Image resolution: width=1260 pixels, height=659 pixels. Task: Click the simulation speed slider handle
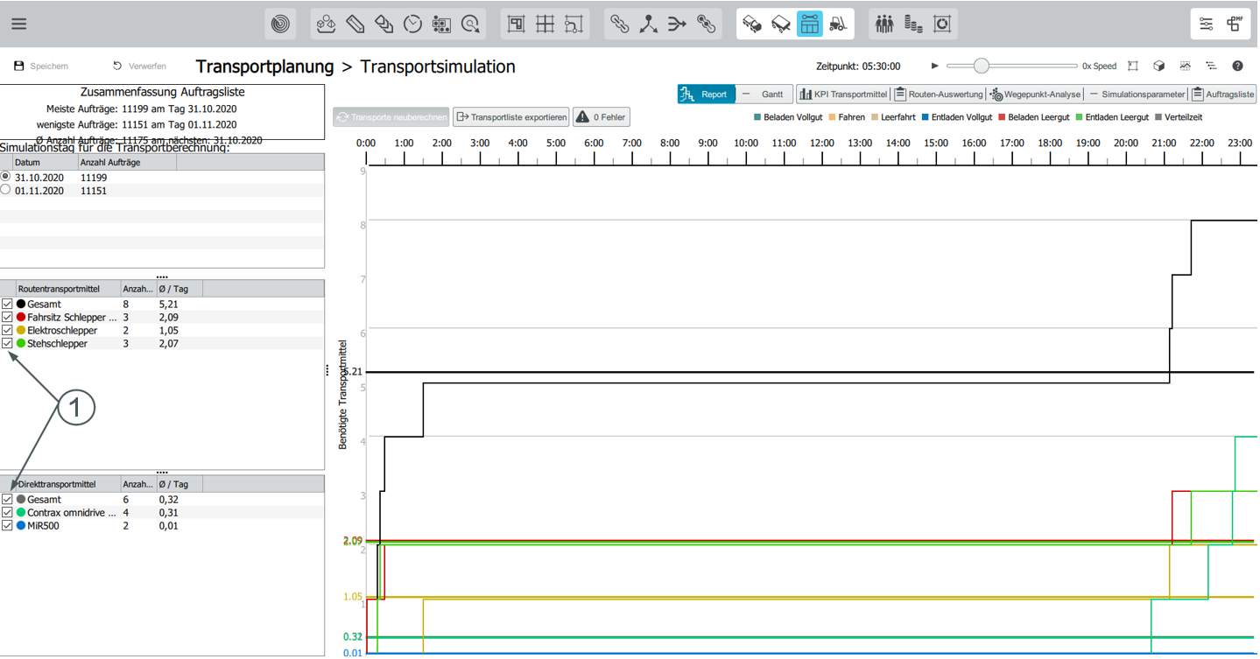(982, 66)
